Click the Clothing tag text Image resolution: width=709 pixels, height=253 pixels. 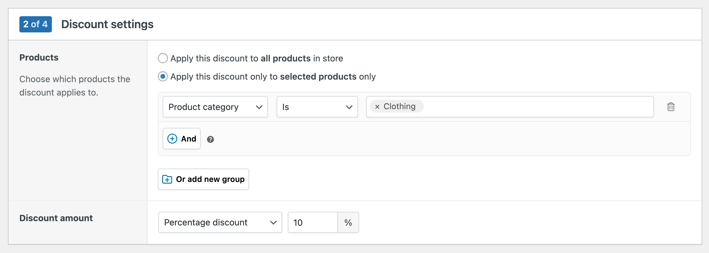click(400, 106)
